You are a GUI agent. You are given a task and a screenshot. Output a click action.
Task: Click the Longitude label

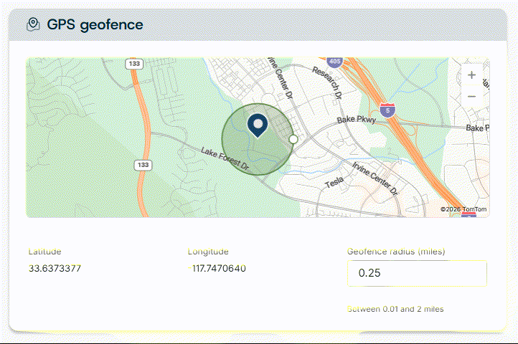208,252
